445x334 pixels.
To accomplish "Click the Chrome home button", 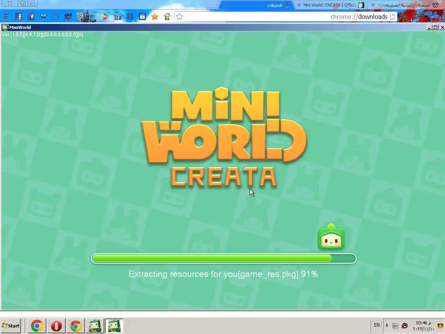I will (404, 17).
